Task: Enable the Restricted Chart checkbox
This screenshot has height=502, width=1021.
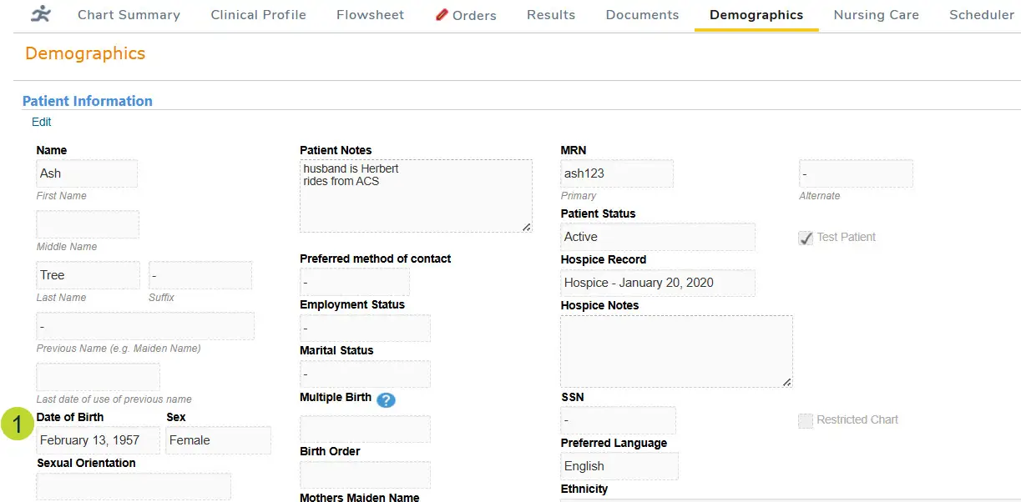Action: click(x=806, y=420)
